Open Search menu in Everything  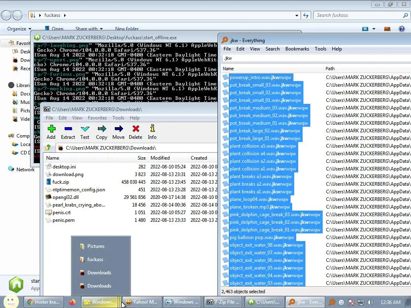tap(273, 49)
